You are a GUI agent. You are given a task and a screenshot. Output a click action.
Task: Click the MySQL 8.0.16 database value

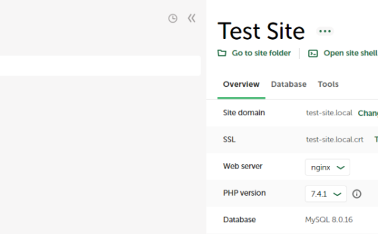click(x=329, y=220)
